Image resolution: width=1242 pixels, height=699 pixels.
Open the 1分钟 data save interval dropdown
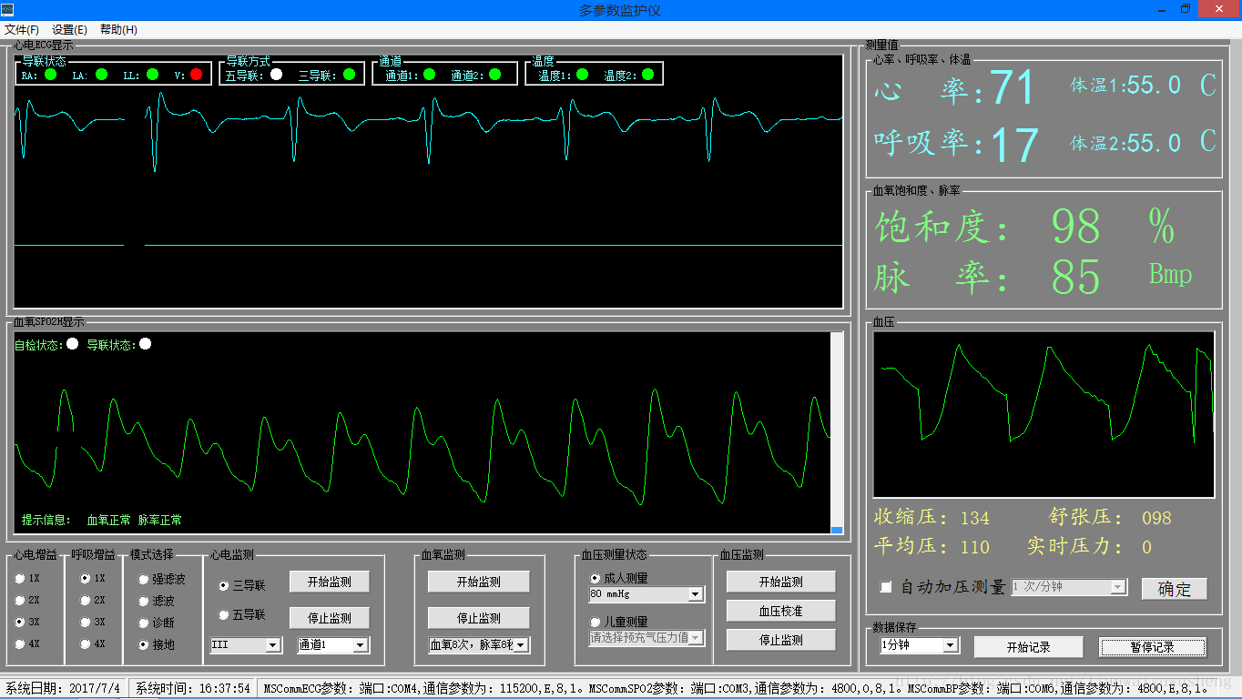(950, 644)
